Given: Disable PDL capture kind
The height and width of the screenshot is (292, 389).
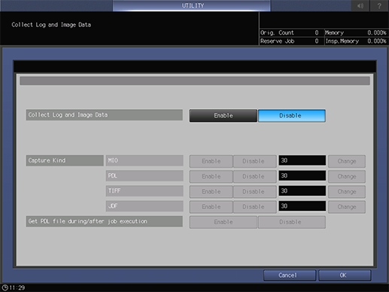Looking at the screenshot, I should 254,176.
